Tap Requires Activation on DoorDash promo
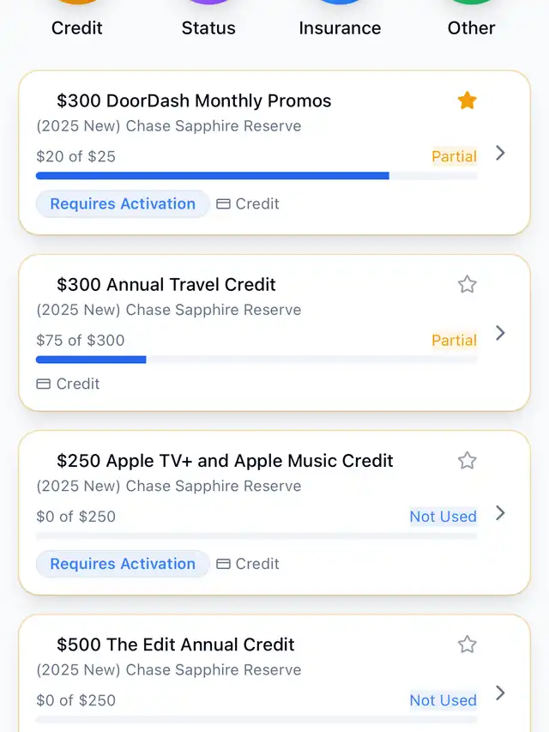 [x=123, y=204]
